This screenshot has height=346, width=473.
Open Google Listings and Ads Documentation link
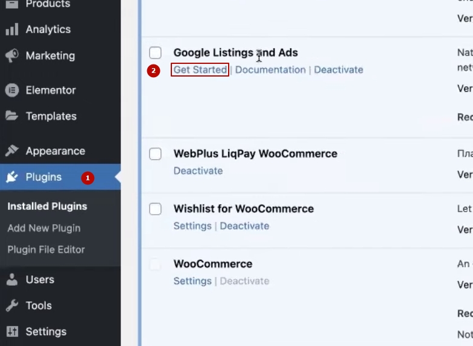click(x=270, y=70)
